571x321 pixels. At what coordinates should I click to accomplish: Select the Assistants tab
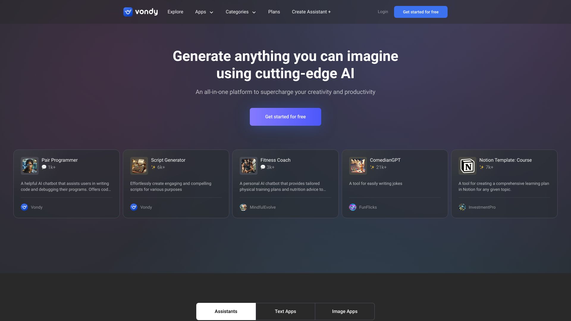[226, 311]
